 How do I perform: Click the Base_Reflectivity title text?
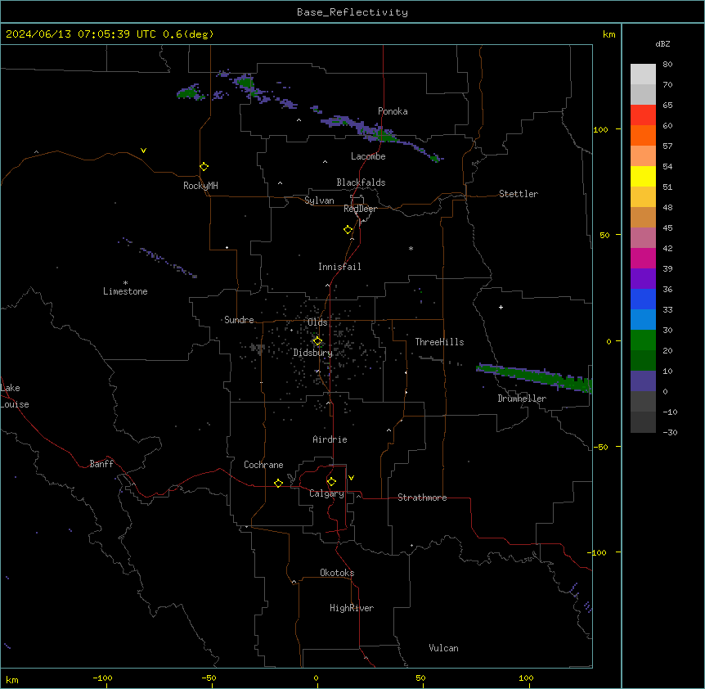pos(352,12)
